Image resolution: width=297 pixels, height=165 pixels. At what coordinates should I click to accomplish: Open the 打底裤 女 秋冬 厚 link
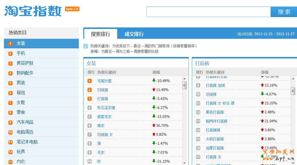[x=220, y=103]
